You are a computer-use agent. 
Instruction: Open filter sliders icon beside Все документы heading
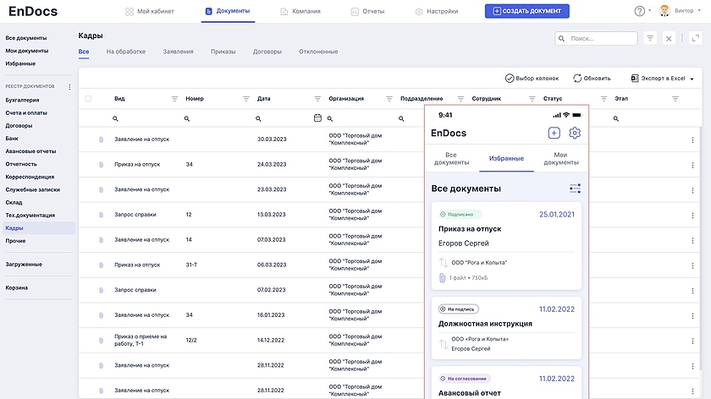(x=575, y=189)
